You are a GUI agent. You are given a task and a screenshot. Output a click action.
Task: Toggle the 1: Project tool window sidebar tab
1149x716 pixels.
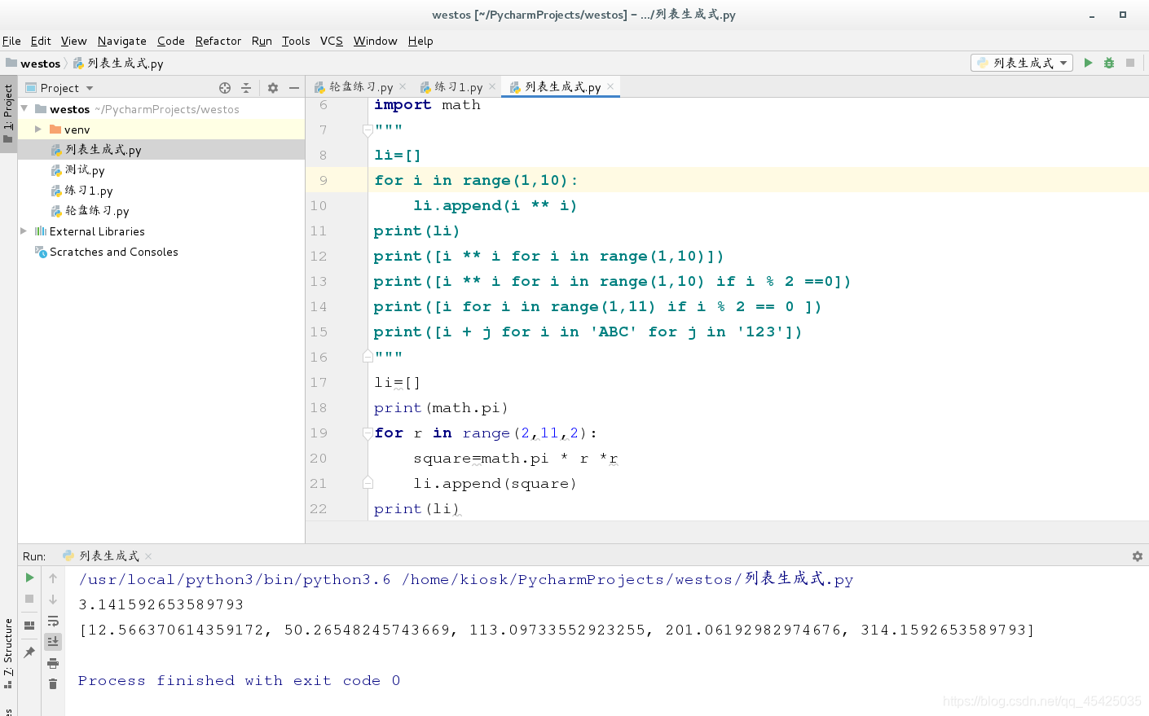[8, 114]
